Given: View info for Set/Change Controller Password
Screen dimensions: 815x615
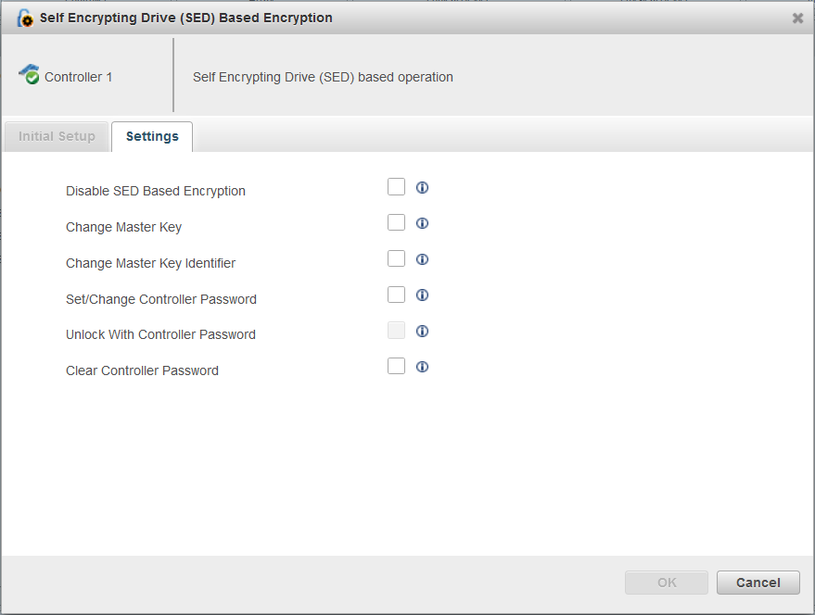Looking at the screenshot, I should [x=422, y=295].
